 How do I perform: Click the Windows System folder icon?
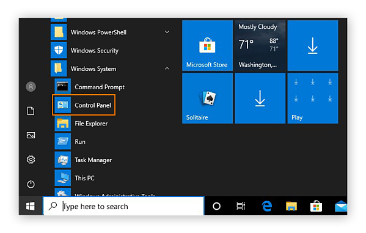tap(59, 68)
